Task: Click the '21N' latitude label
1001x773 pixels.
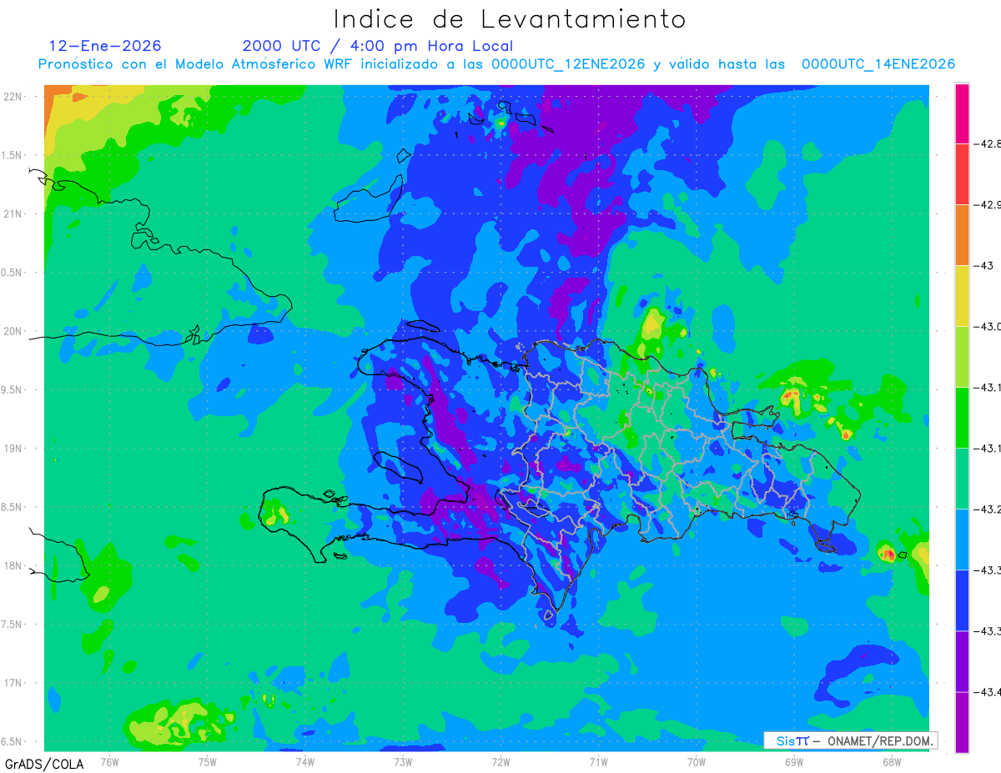Action: click(13, 214)
